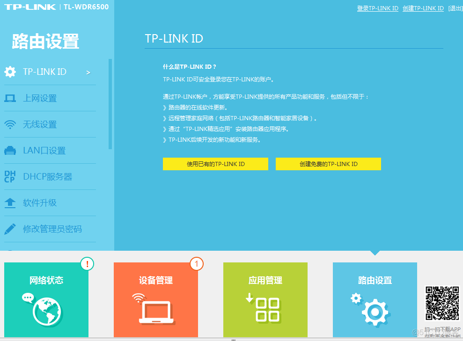Click the 通过TP-LINK帐户 description sentence
The width and height of the screenshot is (463, 341).
pos(266,97)
